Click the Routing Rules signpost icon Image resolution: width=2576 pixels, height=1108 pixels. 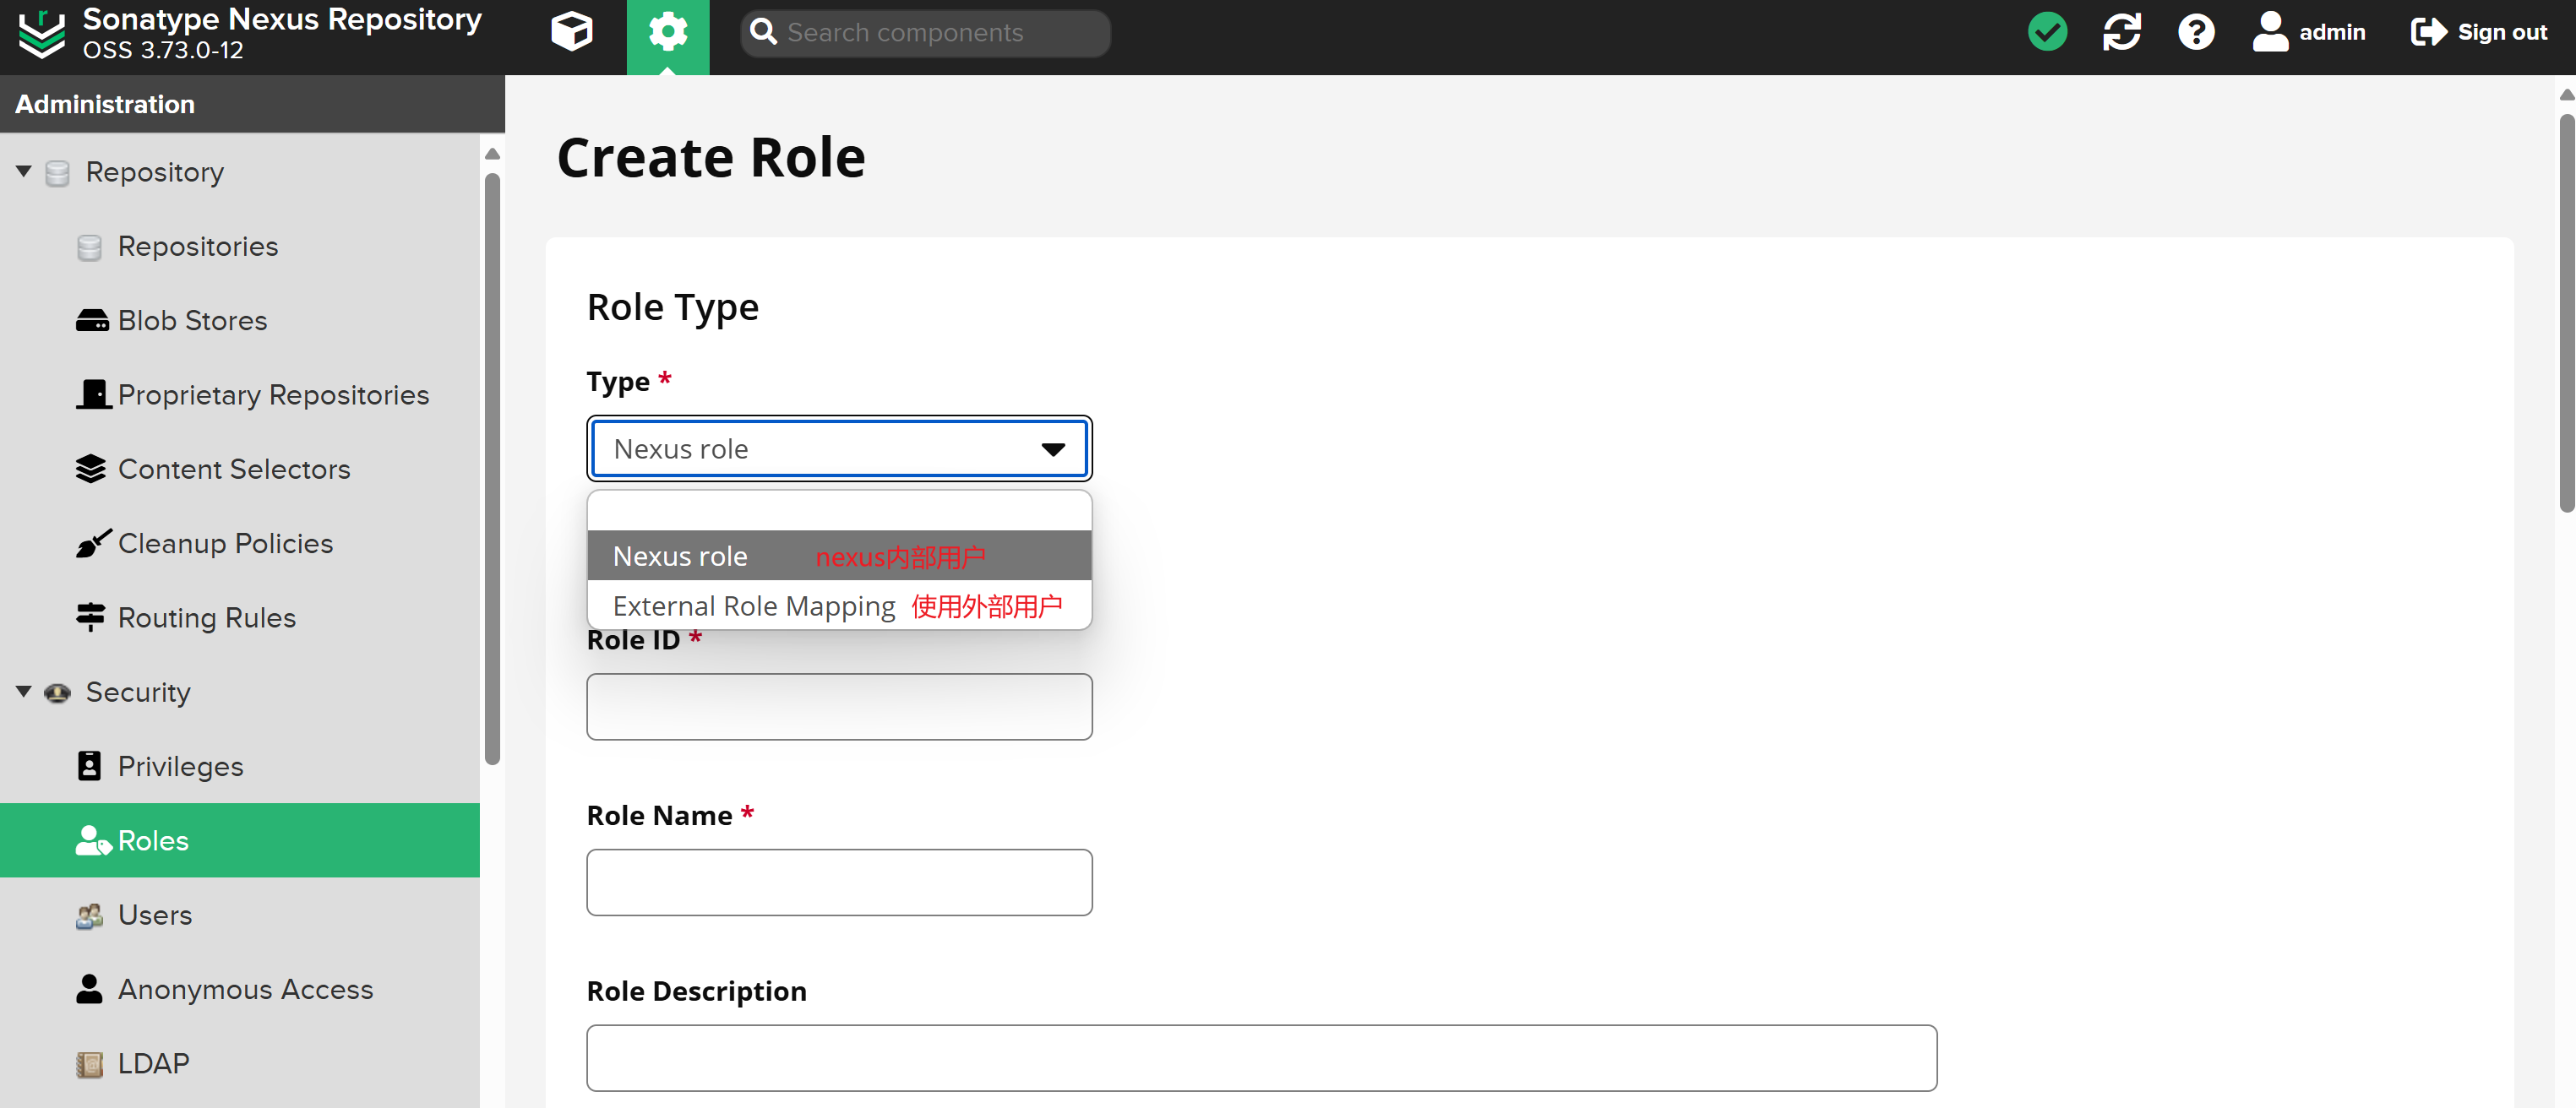tap(91, 618)
